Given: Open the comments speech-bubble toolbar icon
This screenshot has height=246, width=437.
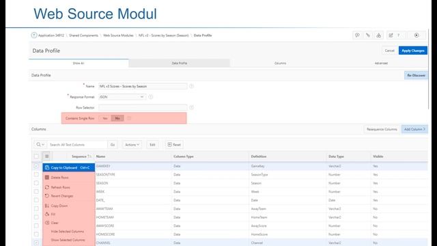Looking at the screenshot, I should 357,36.
